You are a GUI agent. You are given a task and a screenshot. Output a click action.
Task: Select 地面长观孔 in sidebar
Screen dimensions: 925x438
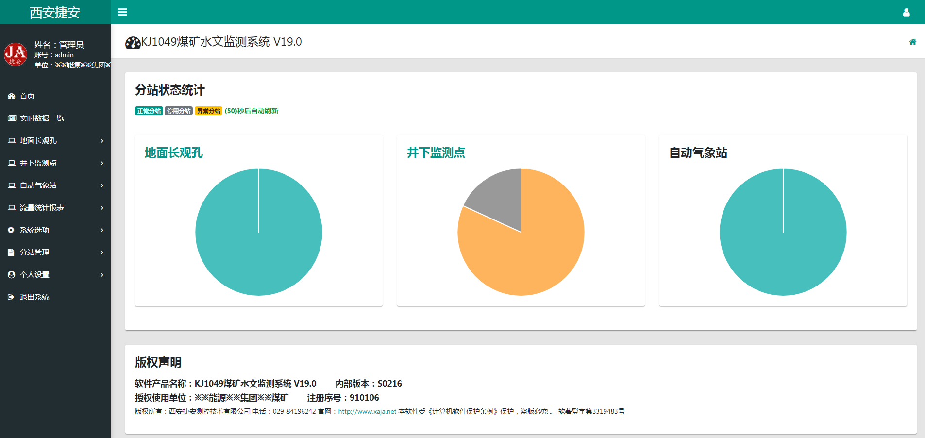click(x=55, y=141)
